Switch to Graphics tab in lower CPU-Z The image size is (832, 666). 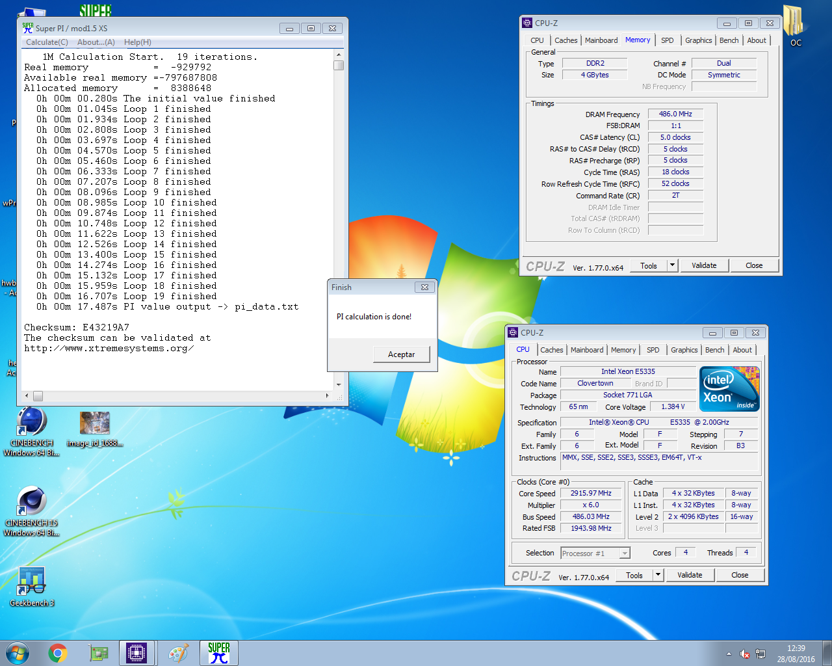click(x=684, y=350)
